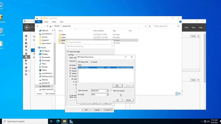The height and width of the screenshot is (124, 221).
Task: Toggle Share this folder checkbox
Action: click(x=68, y=52)
